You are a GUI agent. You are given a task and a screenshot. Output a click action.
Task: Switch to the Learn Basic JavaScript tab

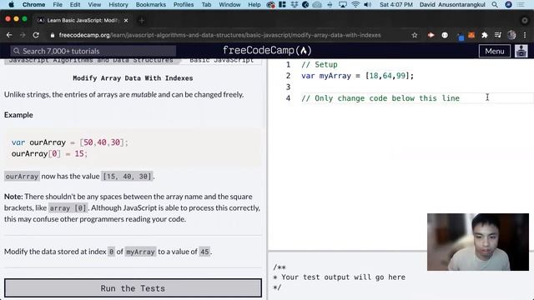(83, 20)
